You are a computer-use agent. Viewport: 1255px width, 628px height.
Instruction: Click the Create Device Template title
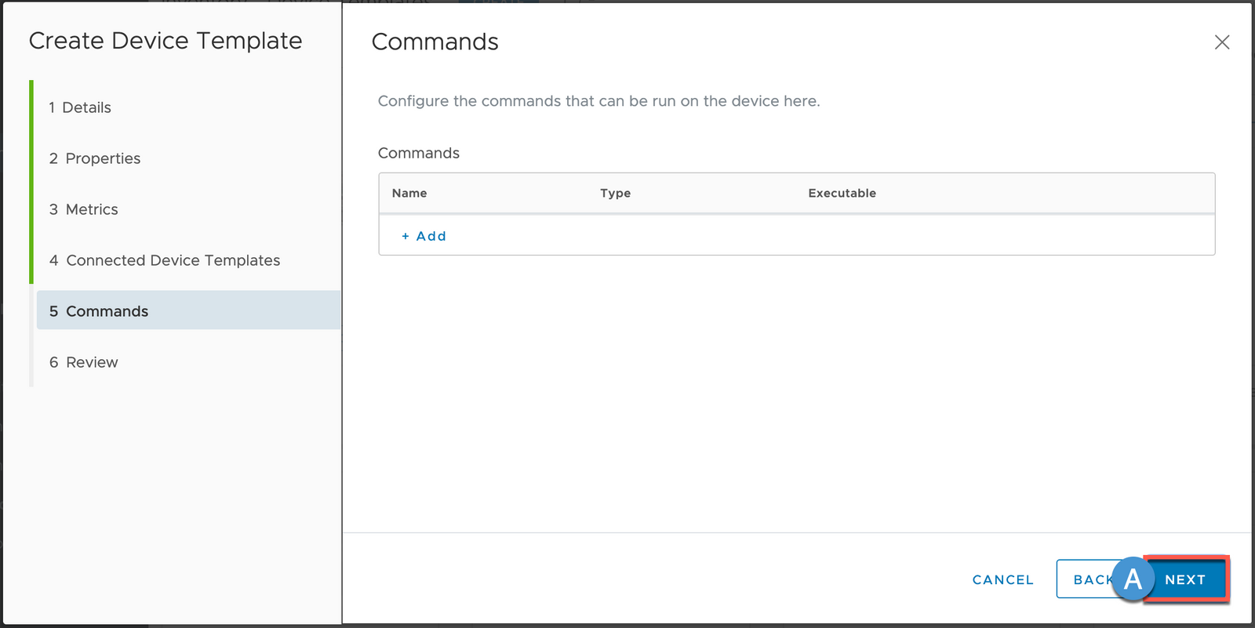click(x=166, y=41)
